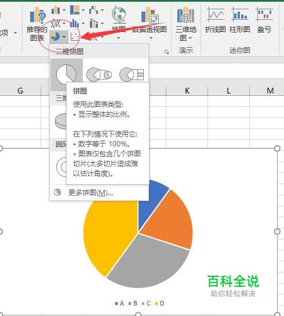The image size is (284, 316).
Task: Click the chart's right-middle resize handle
Action: tap(277, 231)
